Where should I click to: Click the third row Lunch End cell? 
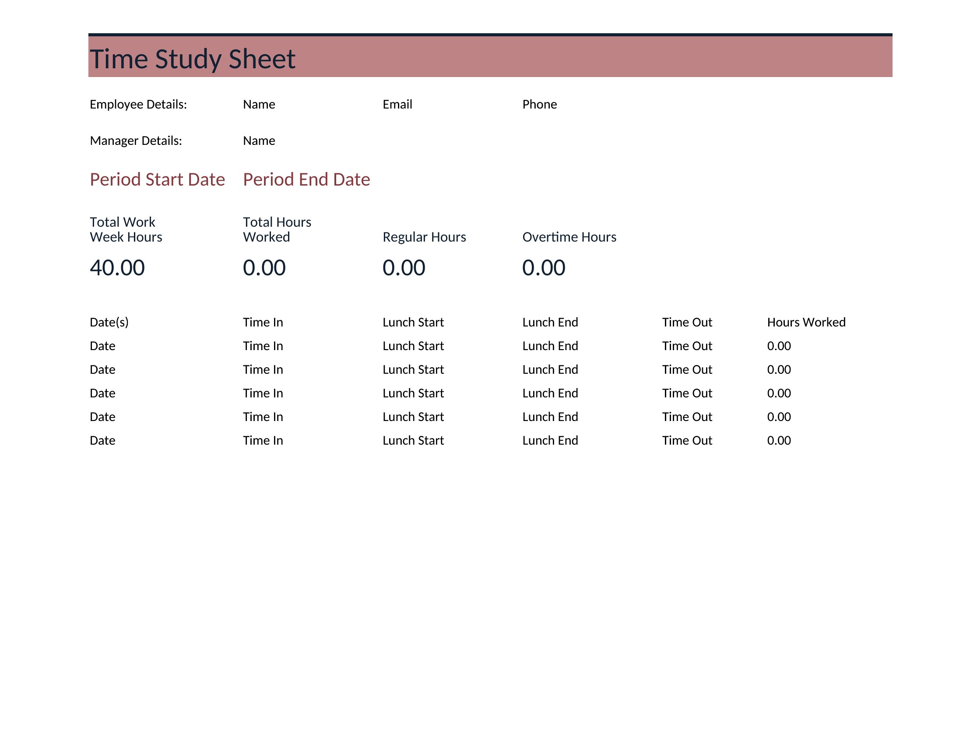[x=550, y=393]
